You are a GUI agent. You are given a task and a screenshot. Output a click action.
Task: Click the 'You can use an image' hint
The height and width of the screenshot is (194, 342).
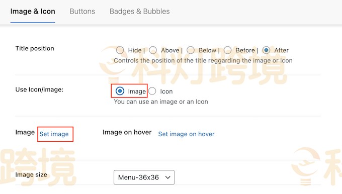tap(161, 102)
